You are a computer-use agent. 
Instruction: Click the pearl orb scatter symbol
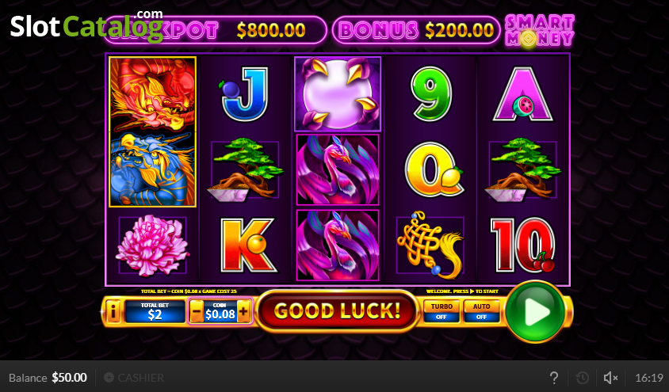tap(338, 93)
